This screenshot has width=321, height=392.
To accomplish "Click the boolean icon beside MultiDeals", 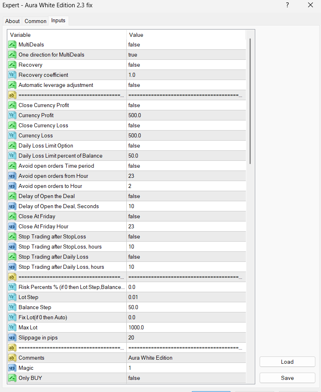I will pos(12,44).
